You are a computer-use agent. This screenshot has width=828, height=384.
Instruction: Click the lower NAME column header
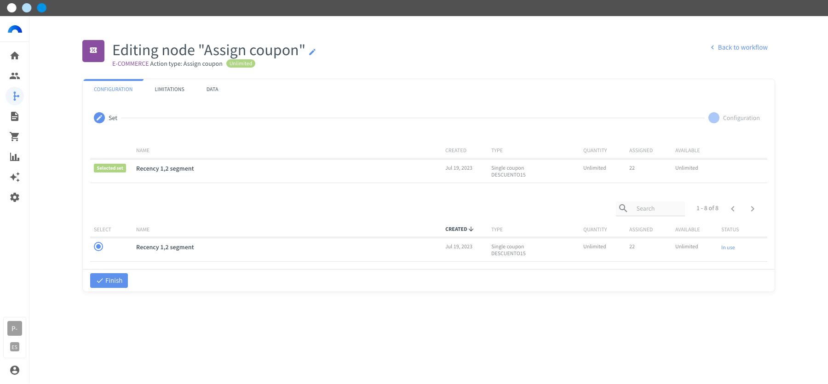pyautogui.click(x=143, y=229)
